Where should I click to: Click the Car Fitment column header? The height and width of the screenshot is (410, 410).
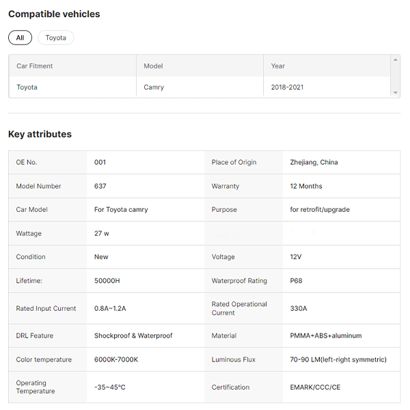[35, 66]
